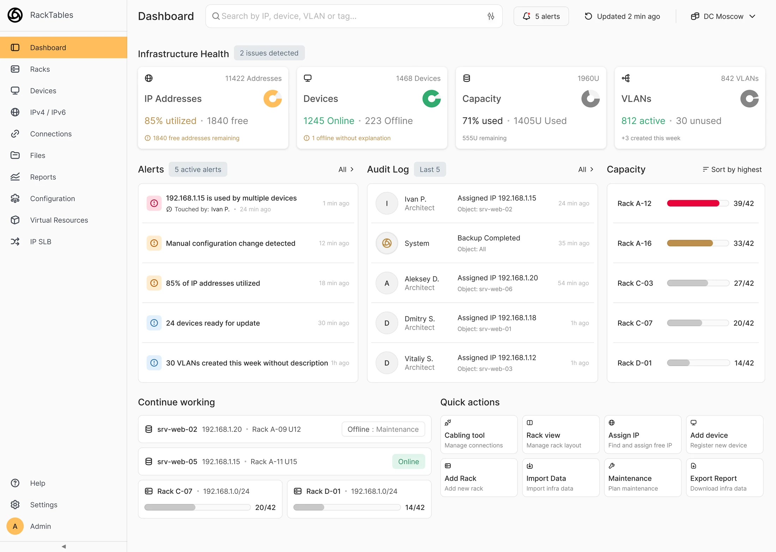The image size is (776, 552).
Task: Click the Ivan P. avatar in Audit Log
Action: tap(387, 203)
